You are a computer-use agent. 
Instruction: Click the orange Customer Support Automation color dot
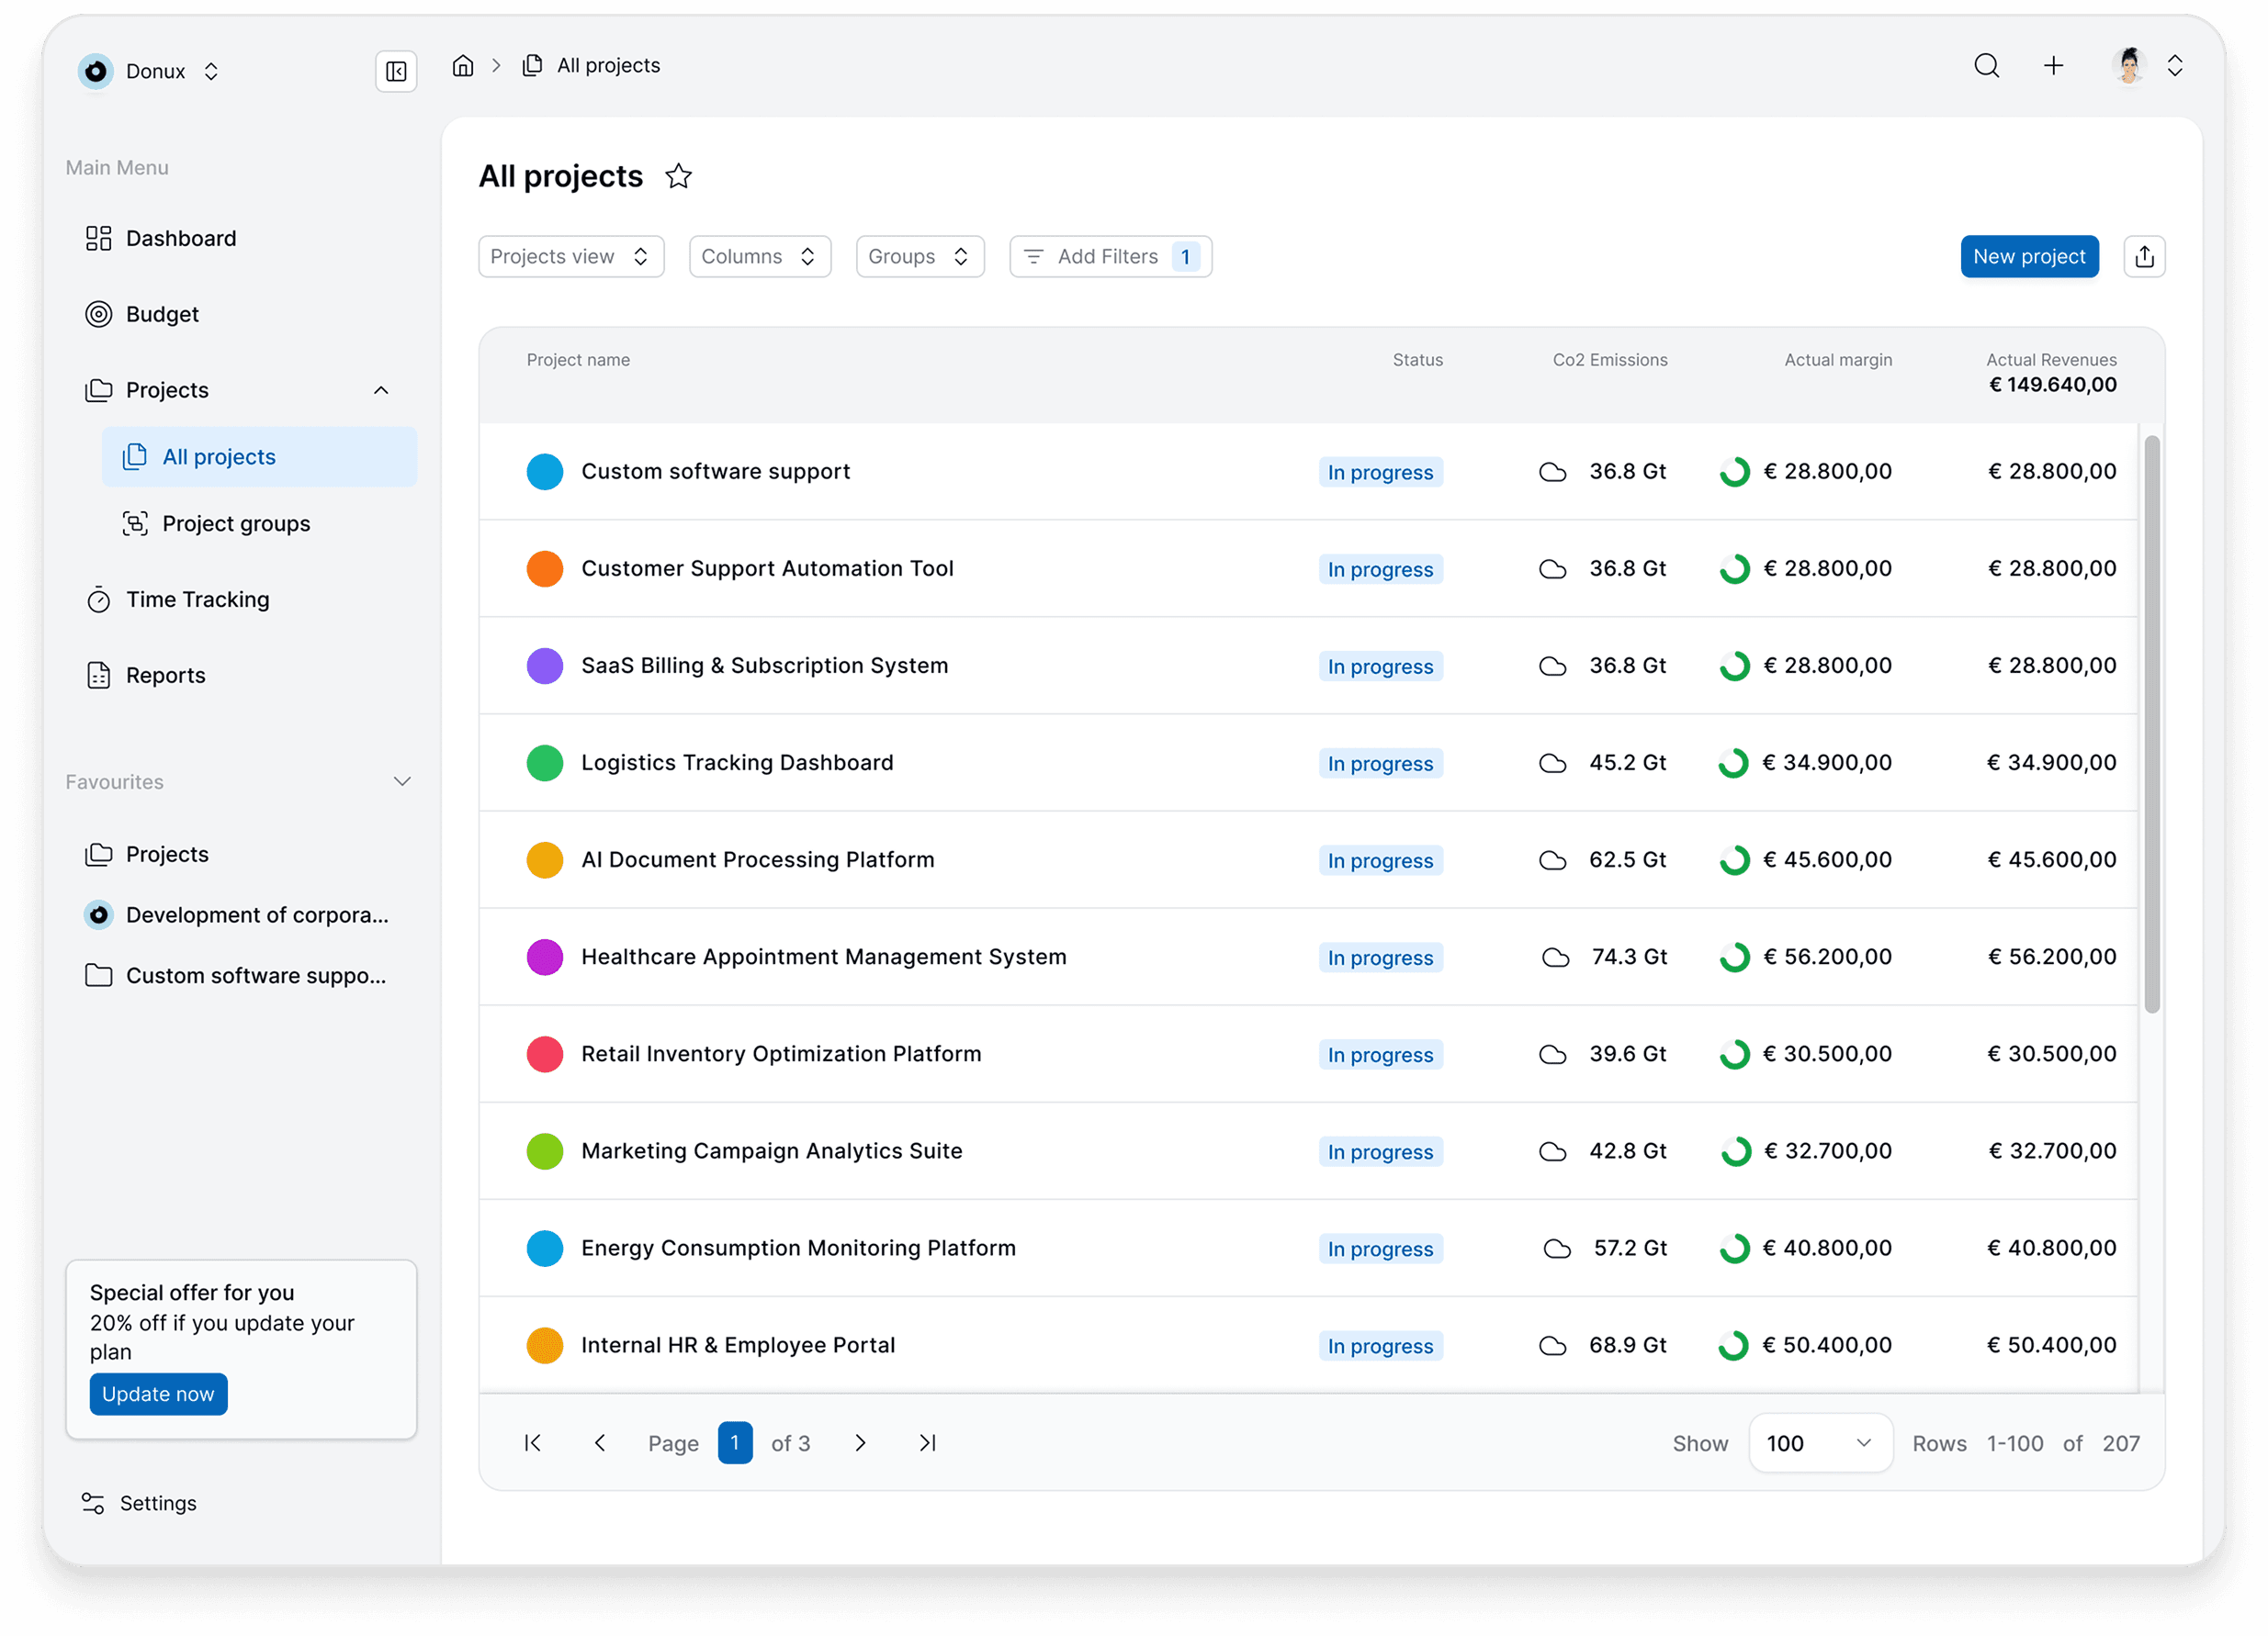pos(545,568)
